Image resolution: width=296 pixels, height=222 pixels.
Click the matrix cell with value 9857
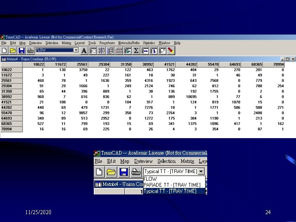click(83, 113)
